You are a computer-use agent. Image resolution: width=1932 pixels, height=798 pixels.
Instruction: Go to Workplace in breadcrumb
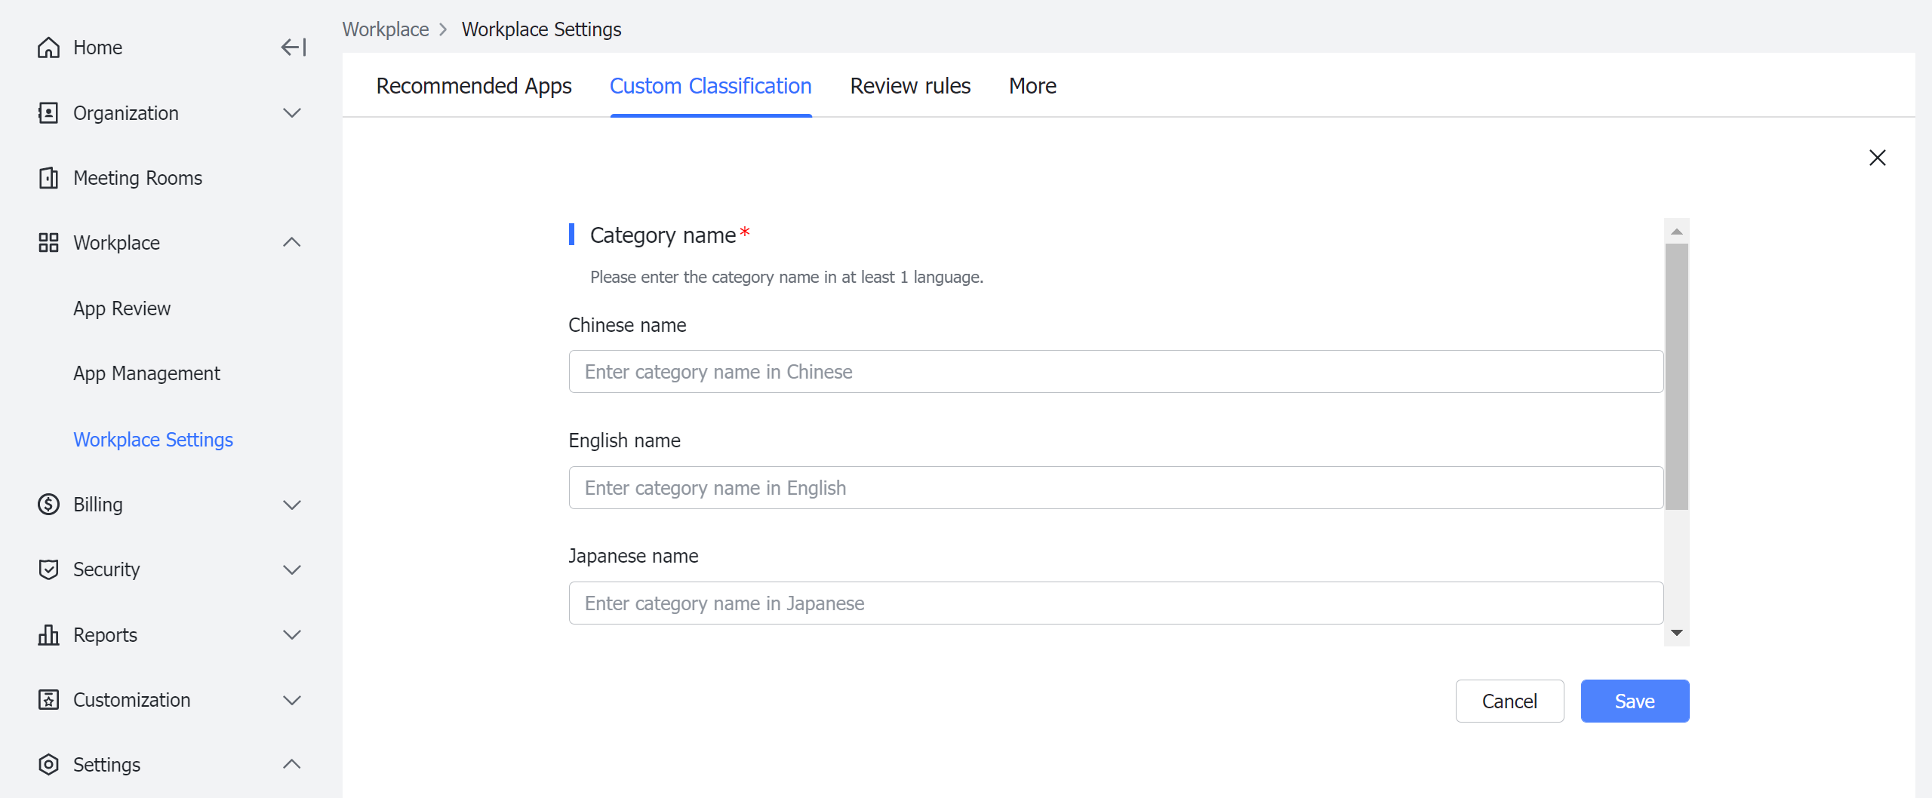386,29
